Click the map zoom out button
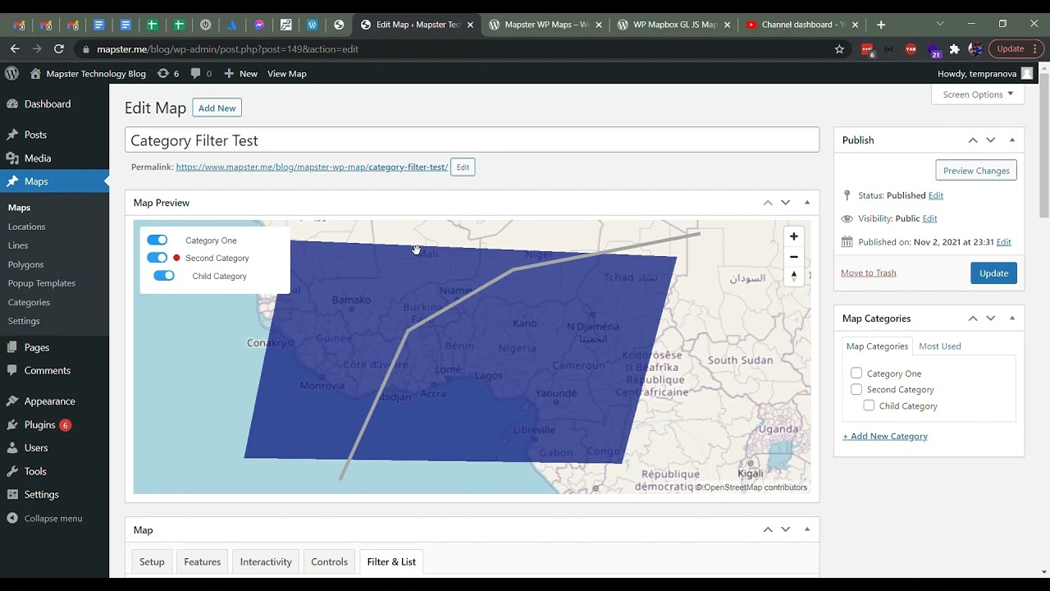Viewport: 1050px width, 591px height. (793, 257)
